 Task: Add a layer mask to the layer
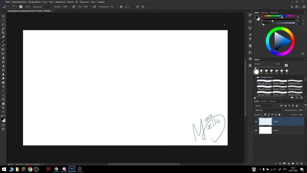point(284,163)
